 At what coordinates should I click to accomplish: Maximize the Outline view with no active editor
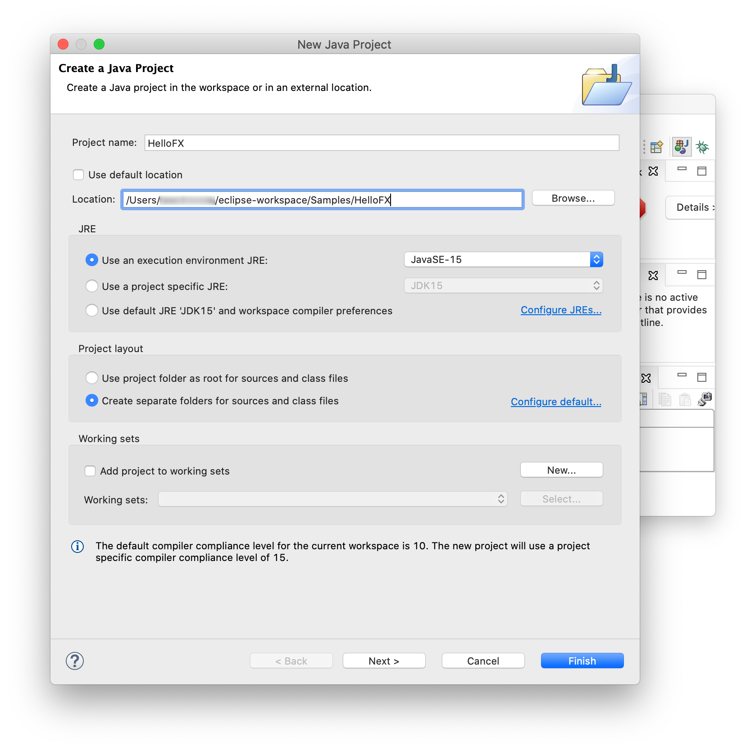click(702, 275)
